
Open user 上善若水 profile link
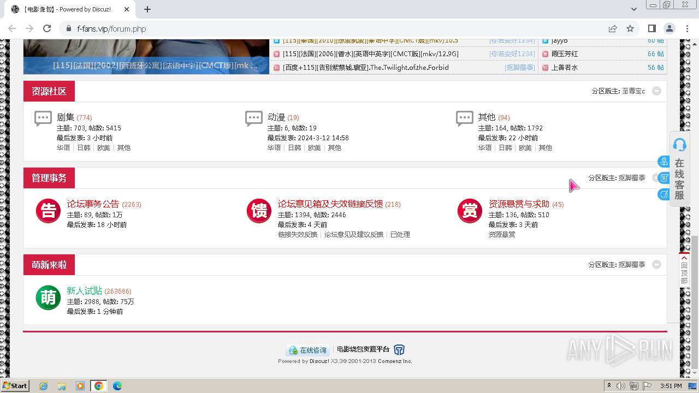(x=565, y=68)
